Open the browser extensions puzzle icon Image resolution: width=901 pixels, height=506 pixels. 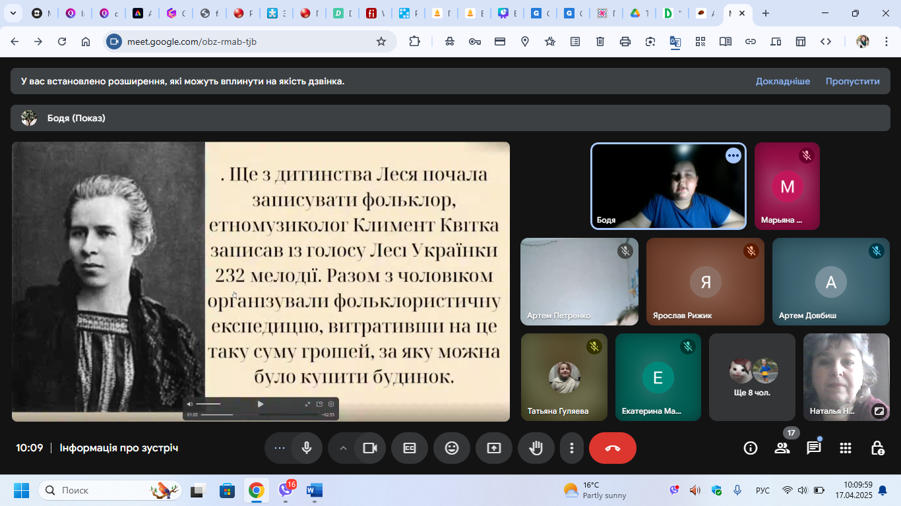[x=414, y=42]
